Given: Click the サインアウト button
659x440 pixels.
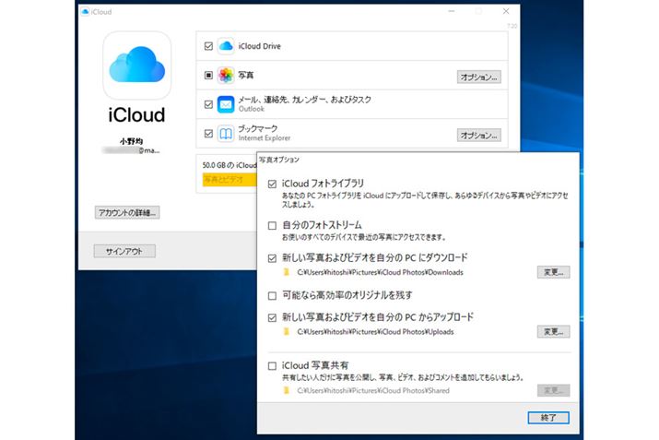Looking at the screenshot, I should click(124, 251).
